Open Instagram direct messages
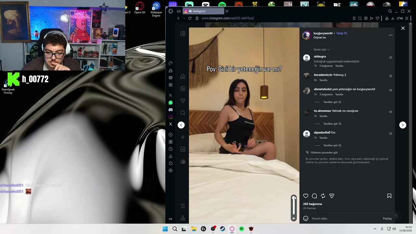Screen dimensions: 416x234 click(183, 101)
